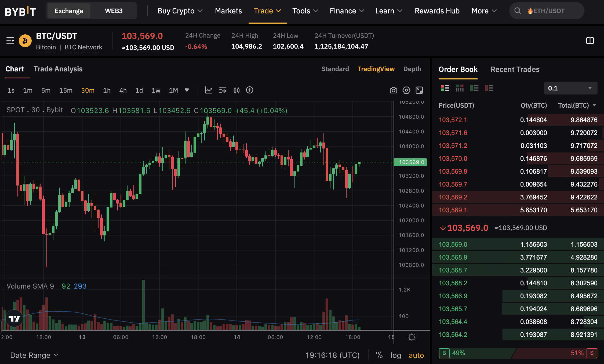Open the Date Range selector
This screenshot has height=364, width=604.
click(x=34, y=355)
